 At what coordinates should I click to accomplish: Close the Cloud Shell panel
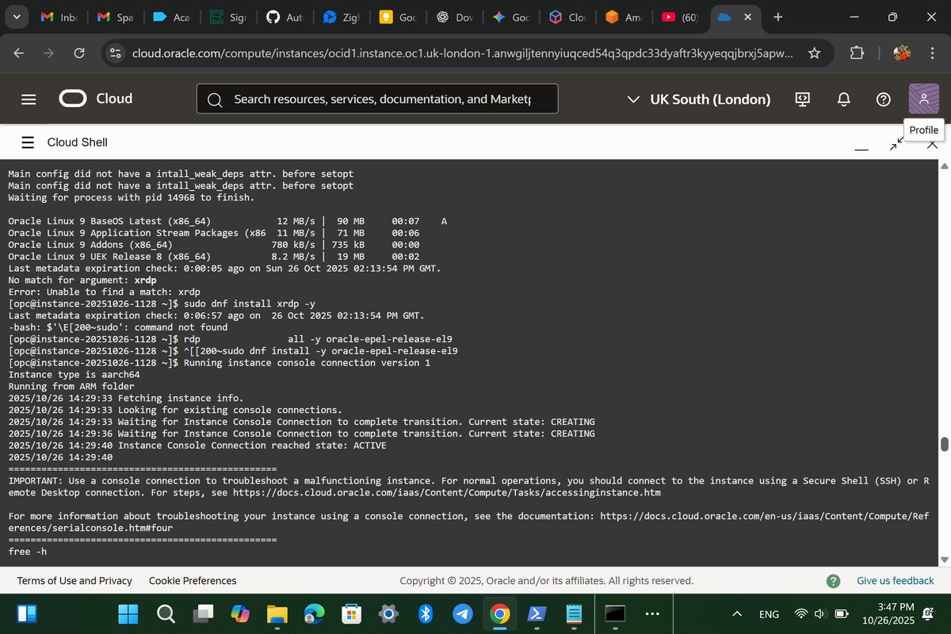pos(932,144)
